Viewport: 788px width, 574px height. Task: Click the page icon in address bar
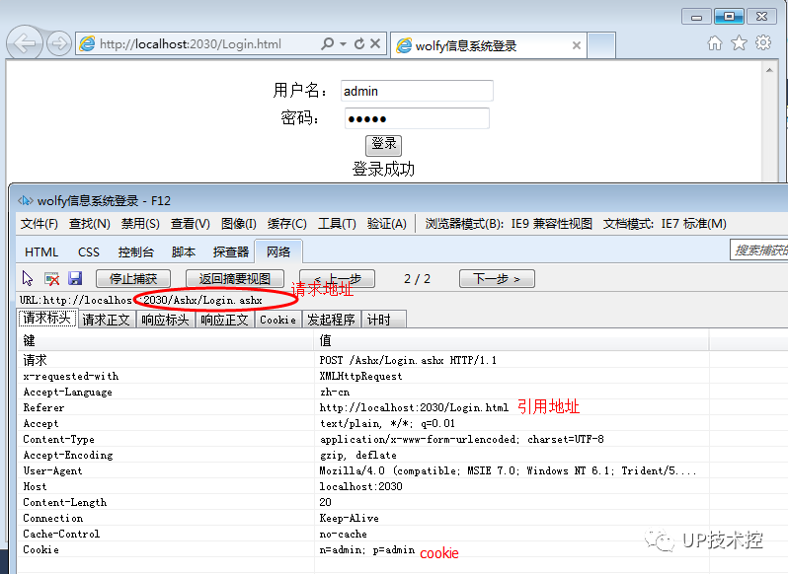click(x=88, y=44)
